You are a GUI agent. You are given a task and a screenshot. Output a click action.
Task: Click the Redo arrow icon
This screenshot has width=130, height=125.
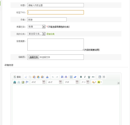click(57, 77)
